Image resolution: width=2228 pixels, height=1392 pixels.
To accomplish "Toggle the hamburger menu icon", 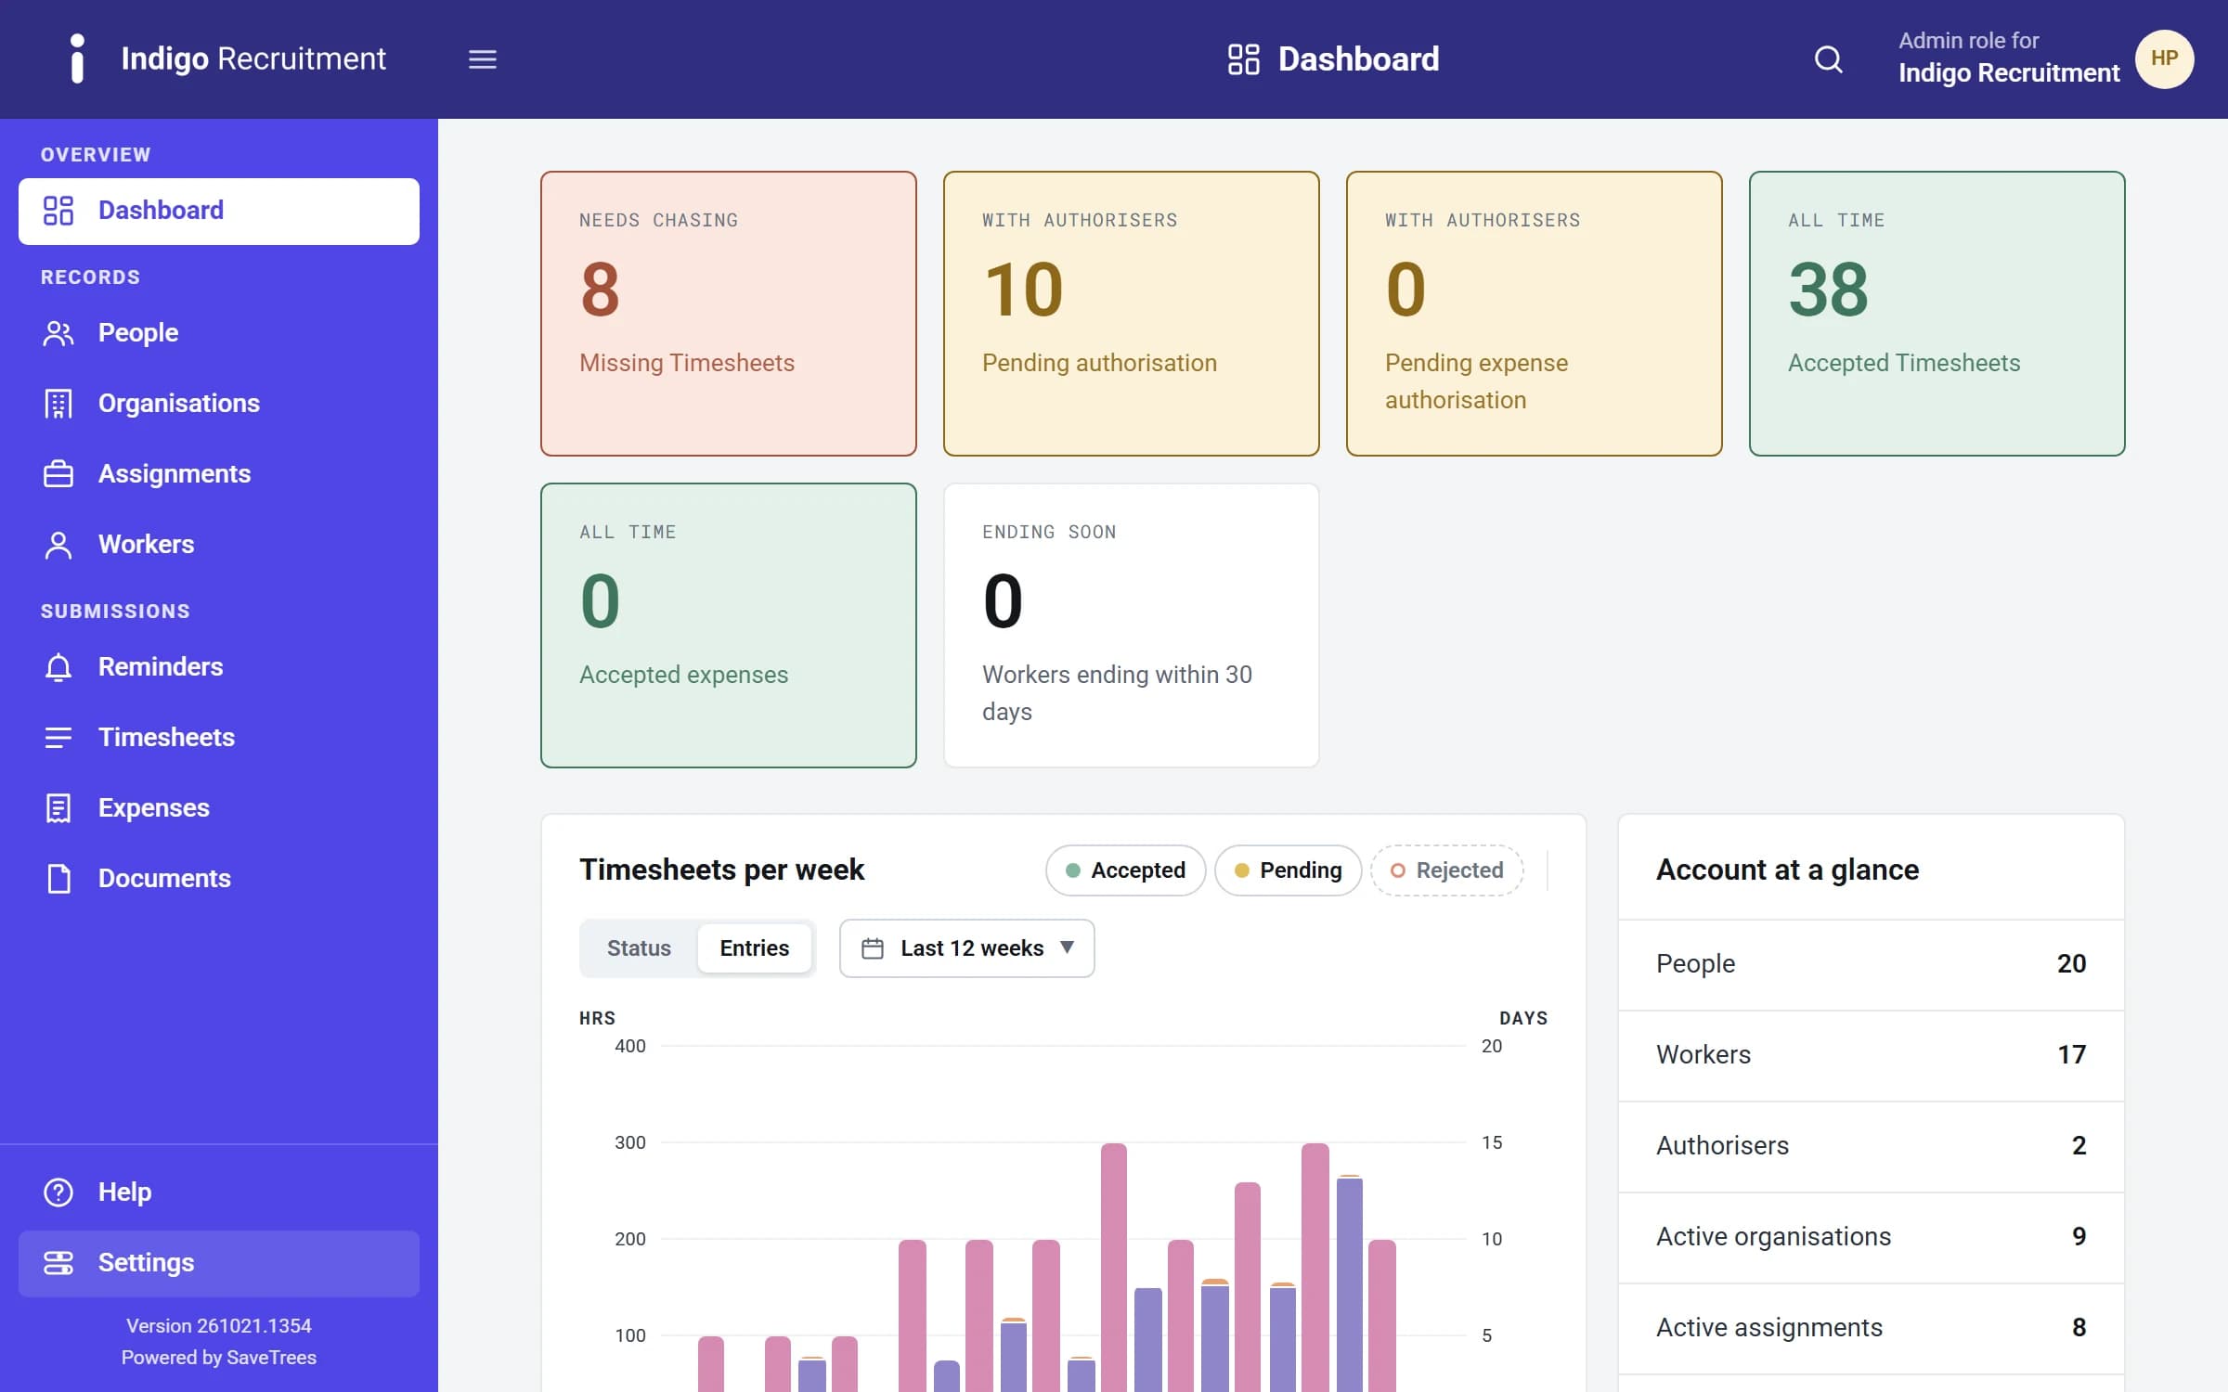I will [482, 59].
